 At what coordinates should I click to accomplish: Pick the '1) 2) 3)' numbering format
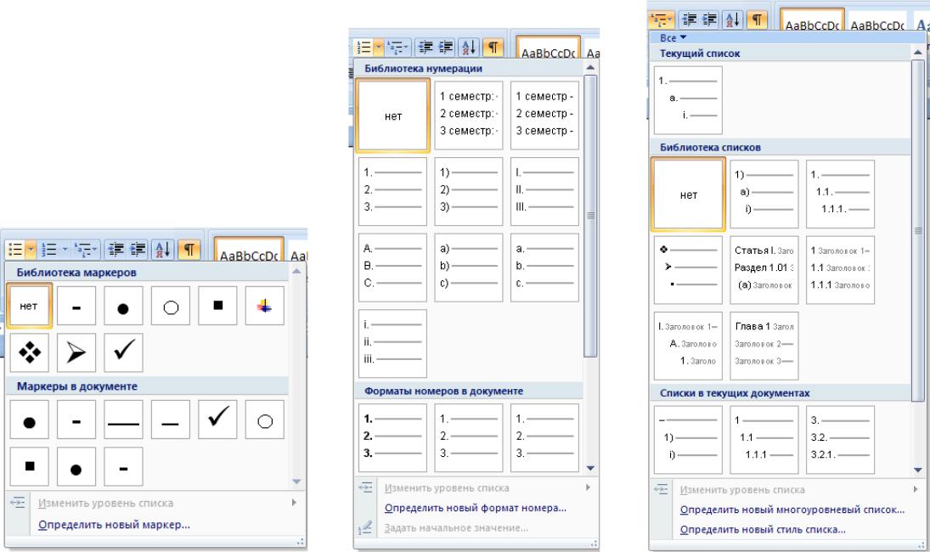tap(469, 191)
